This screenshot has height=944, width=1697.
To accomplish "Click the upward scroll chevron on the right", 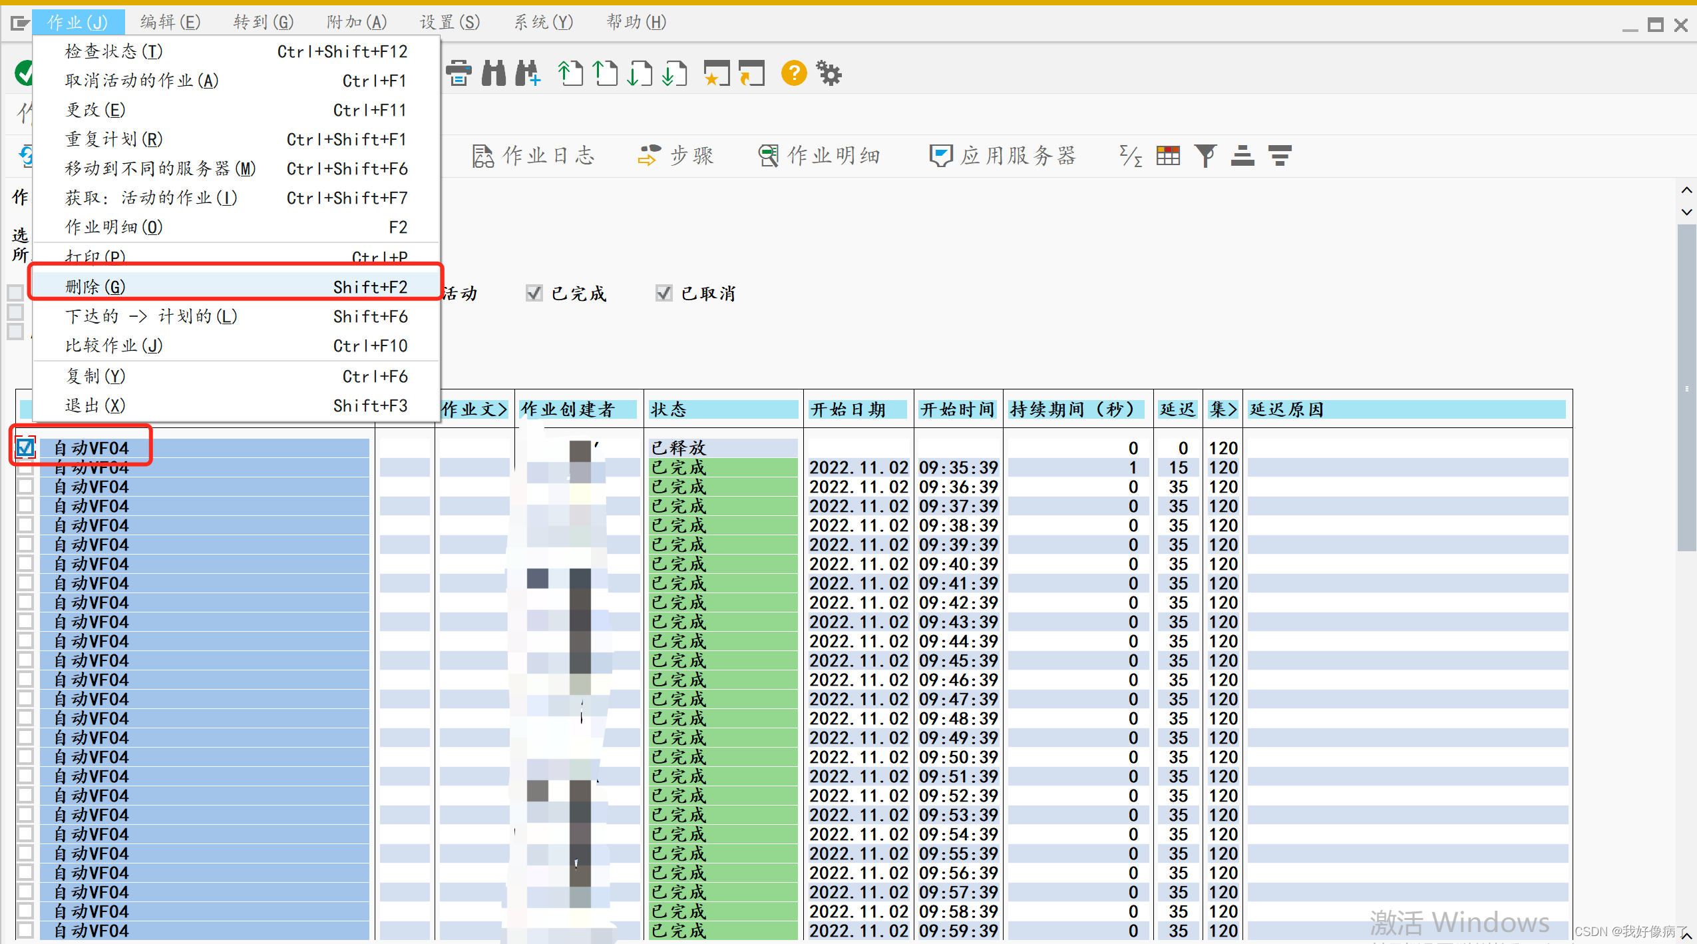I will 1686,191.
